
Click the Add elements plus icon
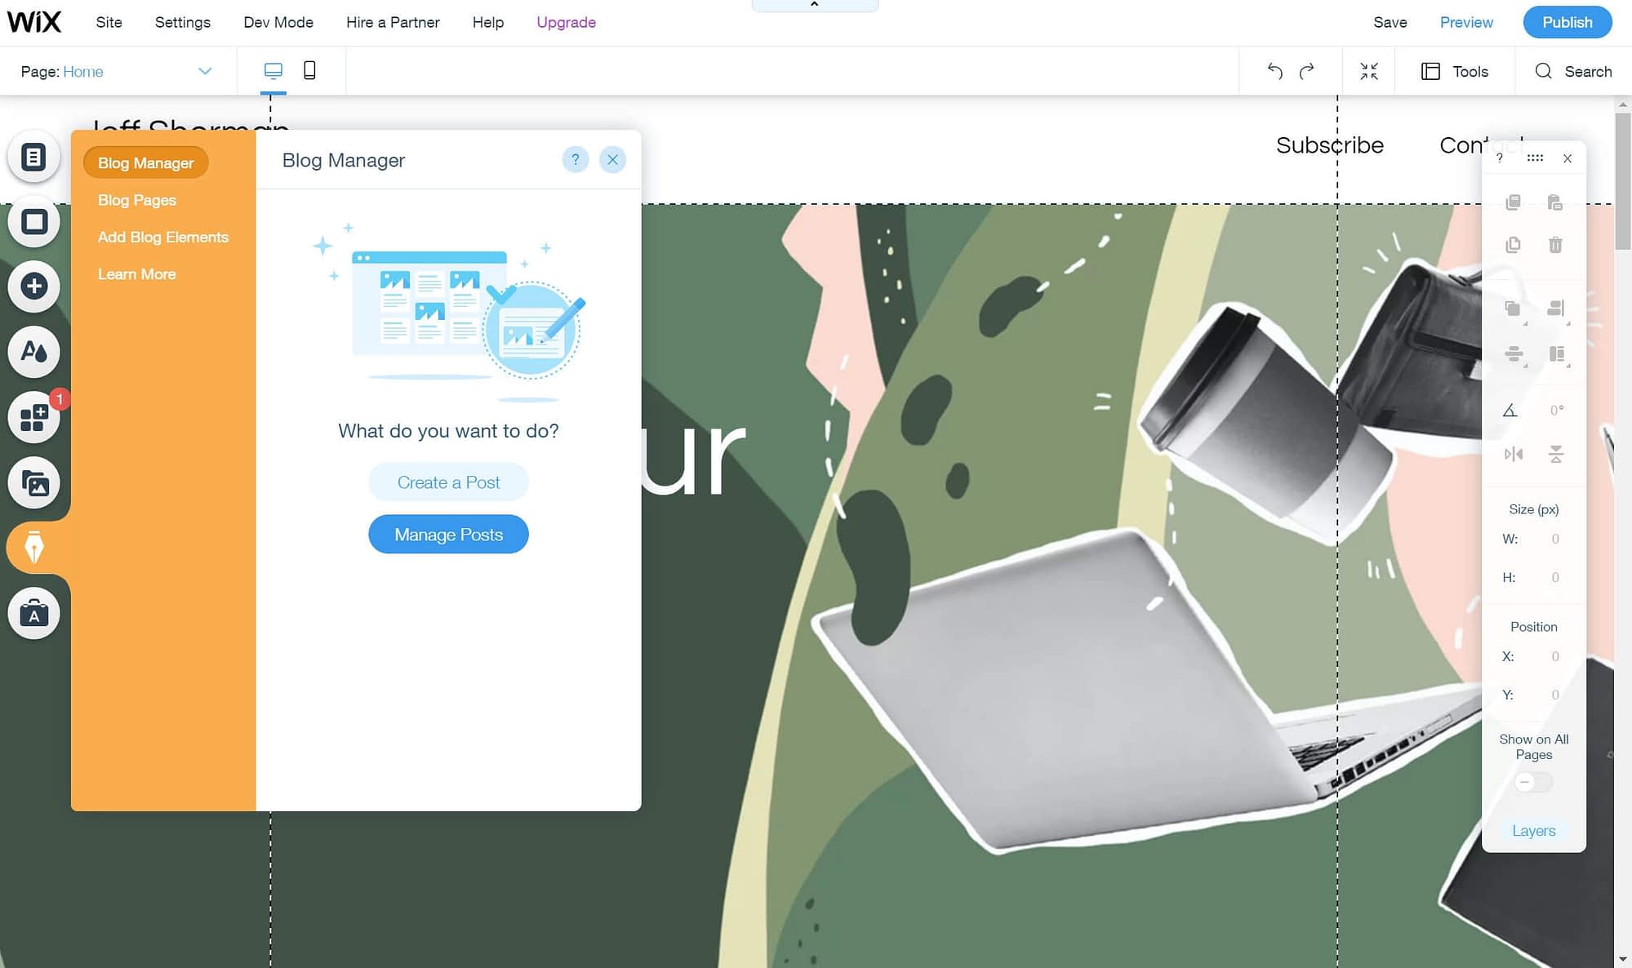(x=33, y=286)
